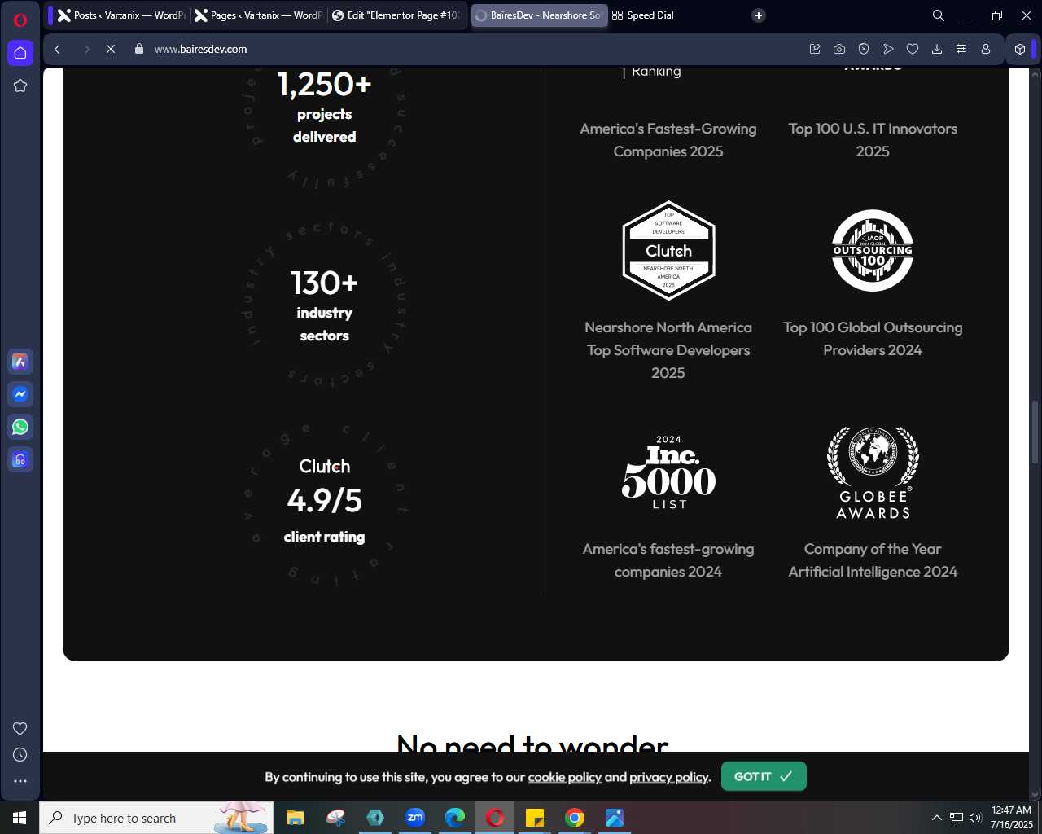
Task: Click the '1,250+ projects delivered' stat
Action: pos(324,108)
